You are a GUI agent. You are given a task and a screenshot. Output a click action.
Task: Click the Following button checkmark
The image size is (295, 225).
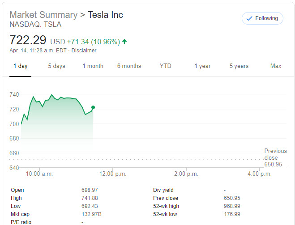(x=249, y=18)
